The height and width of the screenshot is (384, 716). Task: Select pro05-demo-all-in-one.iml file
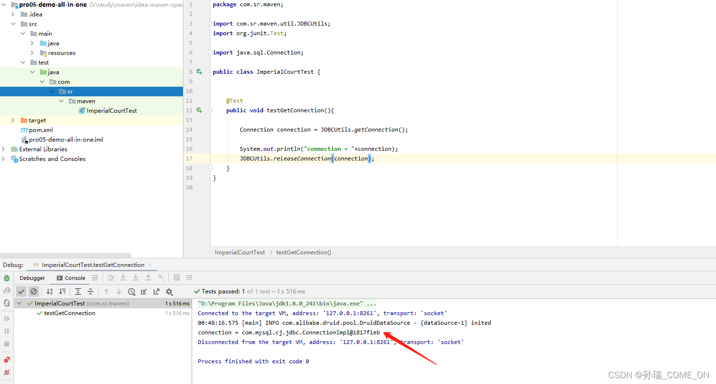click(x=65, y=139)
